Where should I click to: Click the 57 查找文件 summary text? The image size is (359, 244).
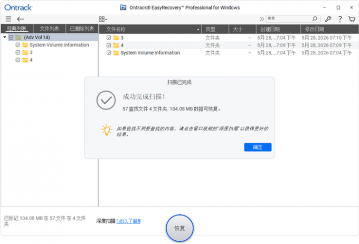click(x=172, y=109)
